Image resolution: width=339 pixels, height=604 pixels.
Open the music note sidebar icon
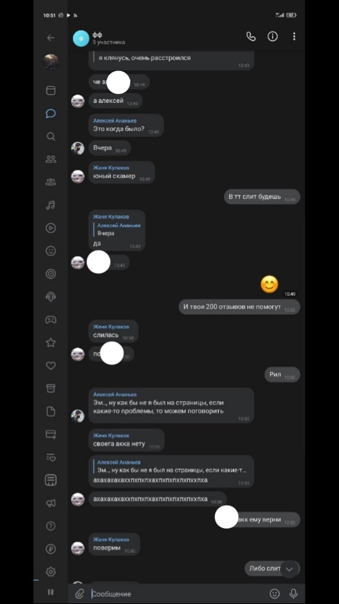click(50, 205)
